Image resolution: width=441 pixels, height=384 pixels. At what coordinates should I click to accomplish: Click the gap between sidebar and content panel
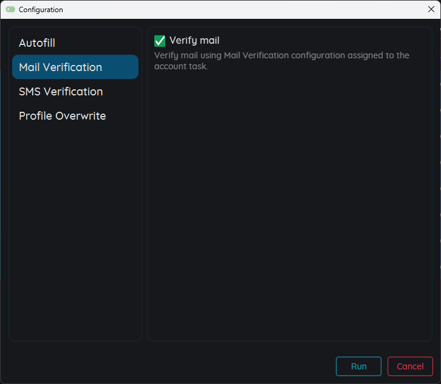coord(145,182)
